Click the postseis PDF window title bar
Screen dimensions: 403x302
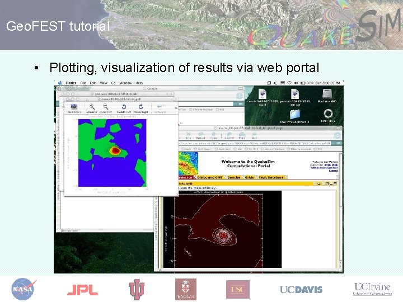tap(117, 94)
